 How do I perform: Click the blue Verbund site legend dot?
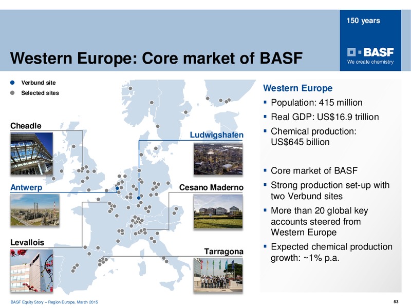(12, 83)
